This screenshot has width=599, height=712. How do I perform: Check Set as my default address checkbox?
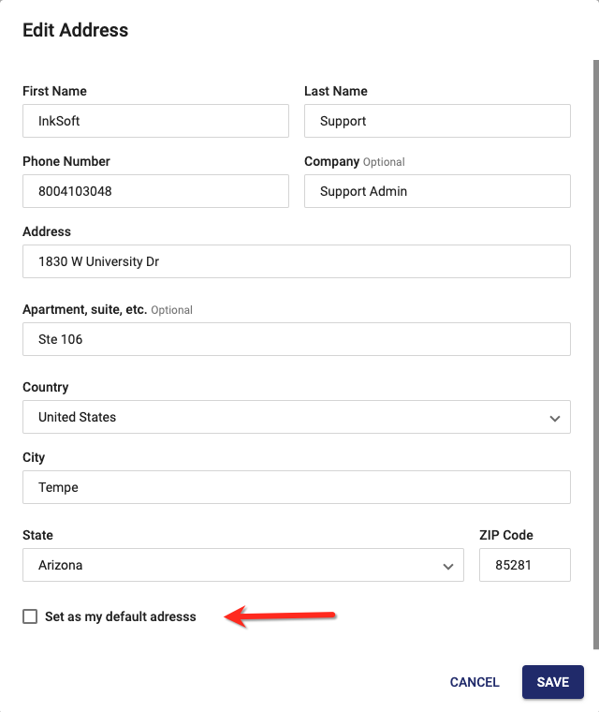click(30, 616)
